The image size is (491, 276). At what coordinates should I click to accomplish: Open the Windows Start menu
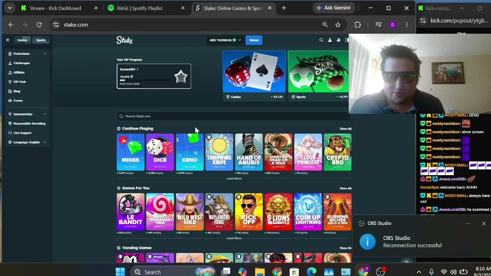[x=120, y=272]
